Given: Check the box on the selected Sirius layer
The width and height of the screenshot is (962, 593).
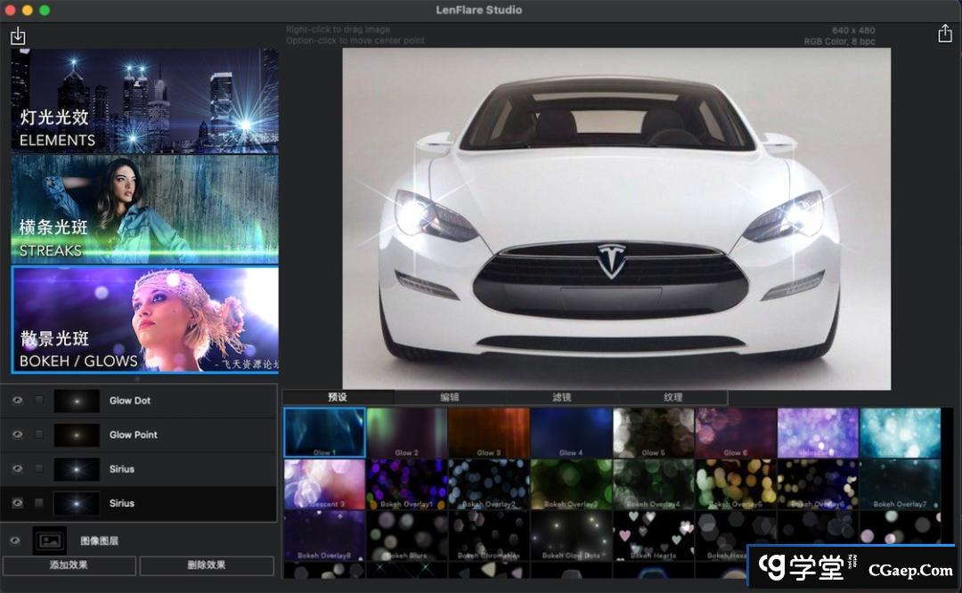Looking at the screenshot, I should click(39, 503).
